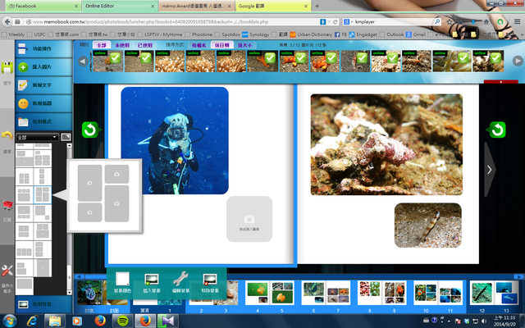
Task: Open page spread 4-5 thumbnail
Action: (x=270, y=293)
